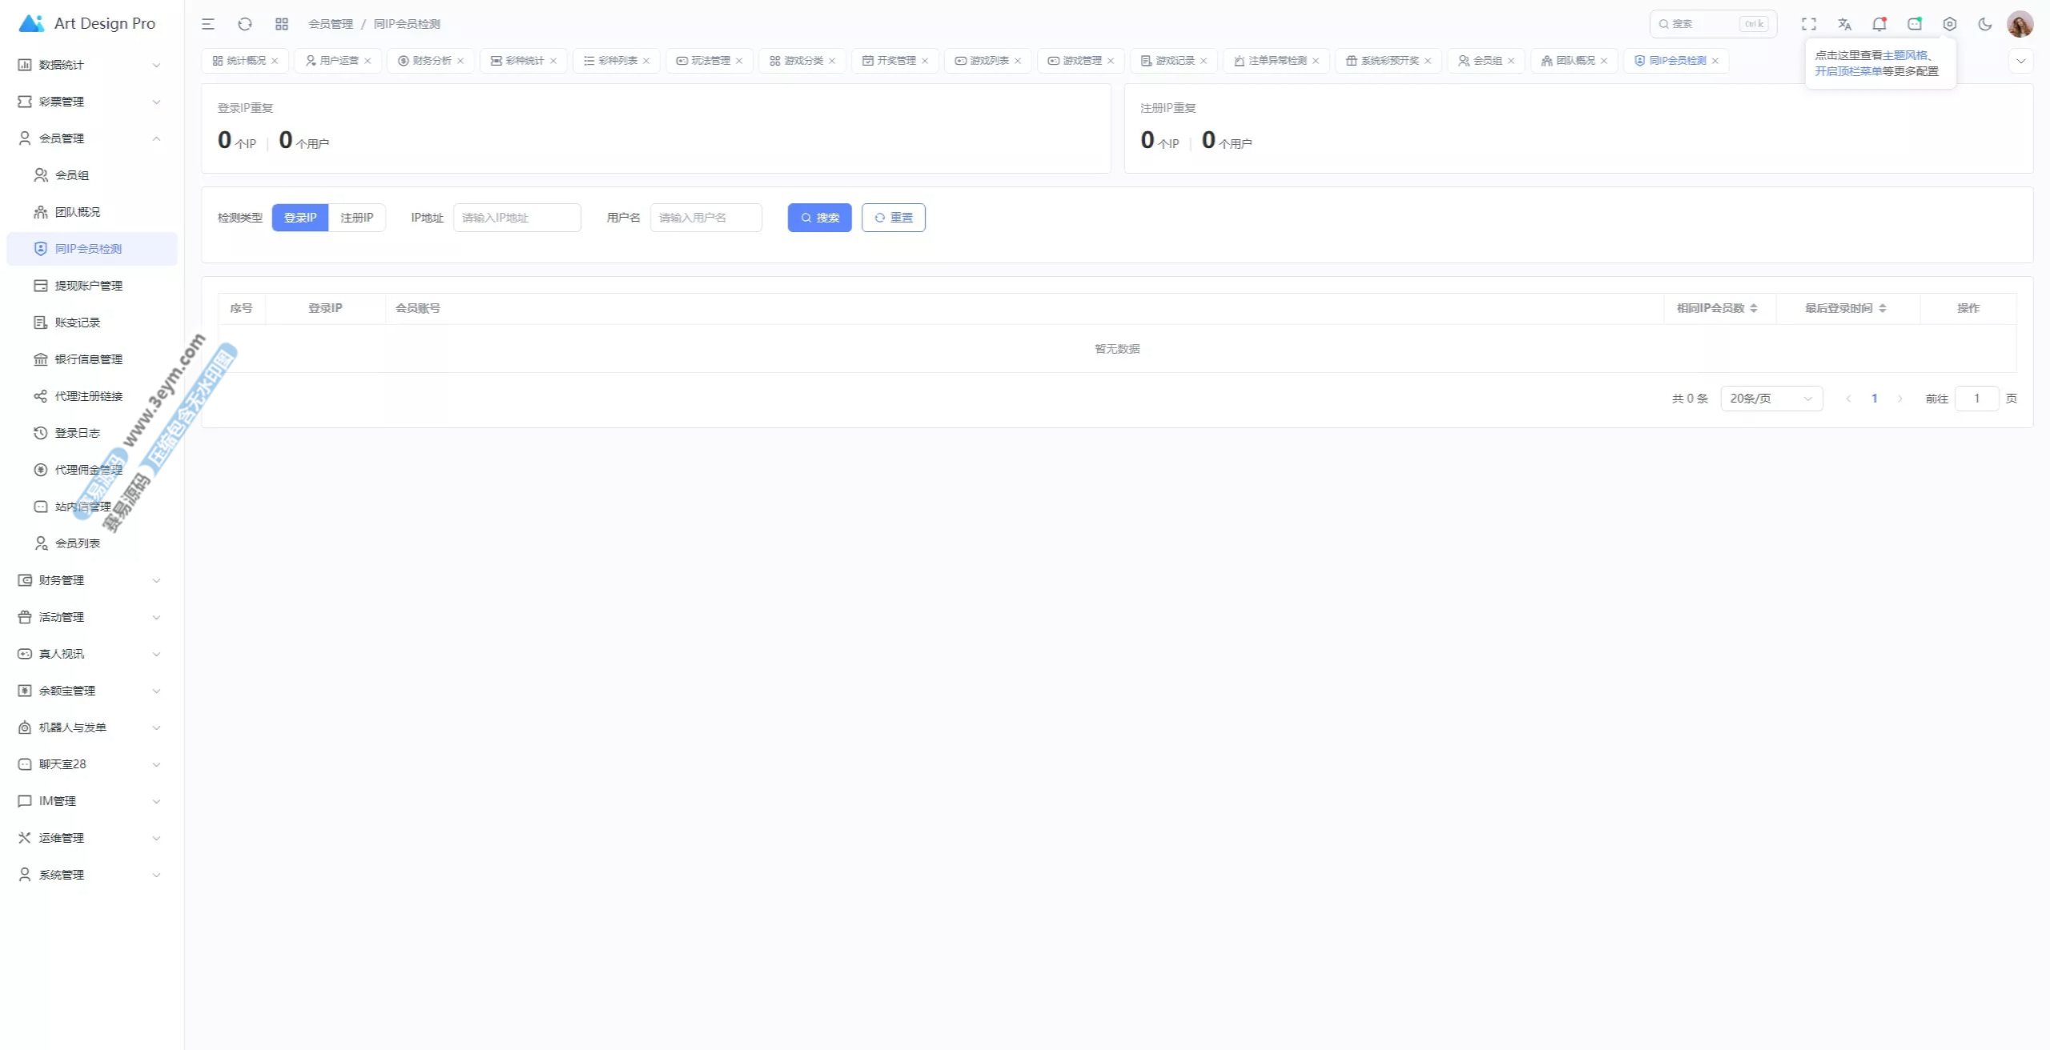2050x1050 pixels.
Task: Click the refresh page icon in header
Action: (x=245, y=24)
